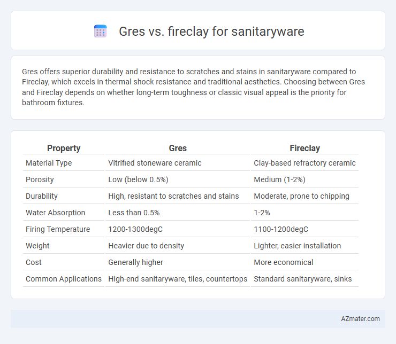
Task: Click the 'Cost' row label
Action: (x=33, y=262)
